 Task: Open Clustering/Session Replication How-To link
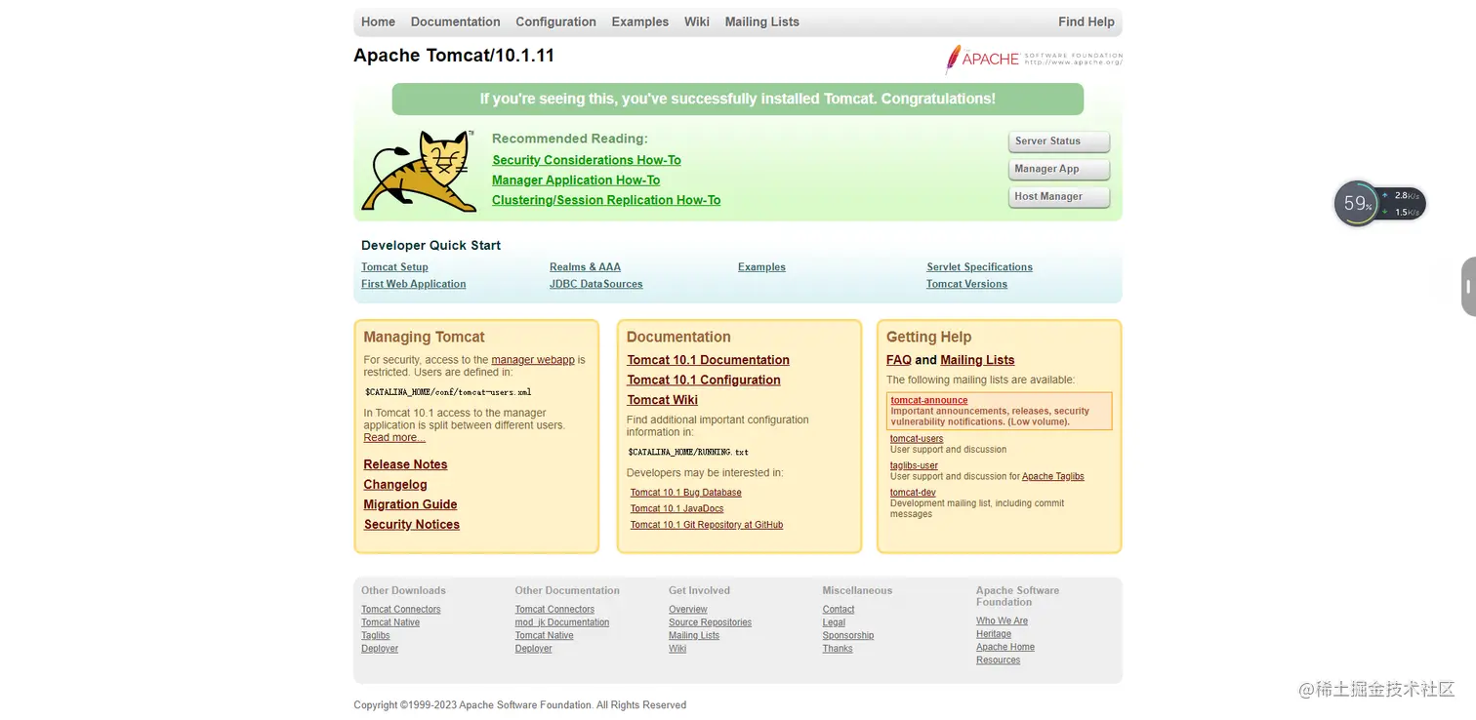pos(606,200)
